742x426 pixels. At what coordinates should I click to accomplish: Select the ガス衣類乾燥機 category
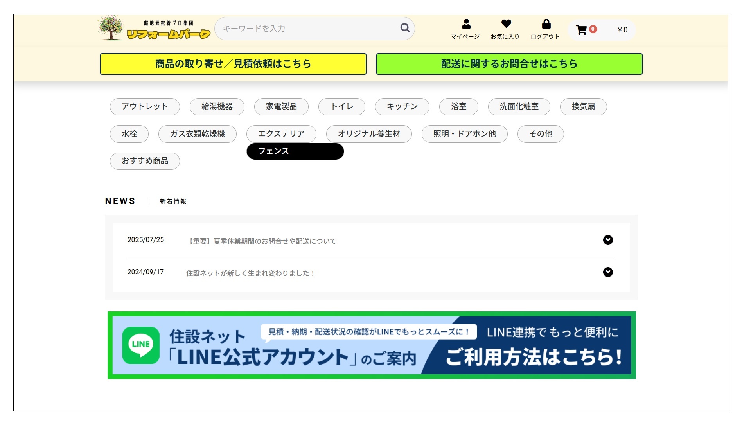click(x=197, y=134)
